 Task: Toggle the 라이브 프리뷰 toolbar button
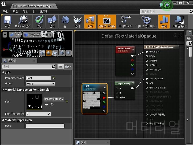107,22
